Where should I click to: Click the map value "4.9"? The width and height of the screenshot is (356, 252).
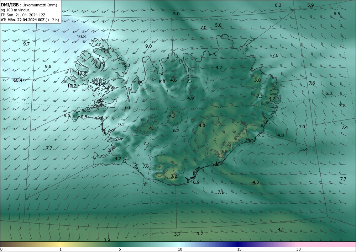(x=190, y=98)
